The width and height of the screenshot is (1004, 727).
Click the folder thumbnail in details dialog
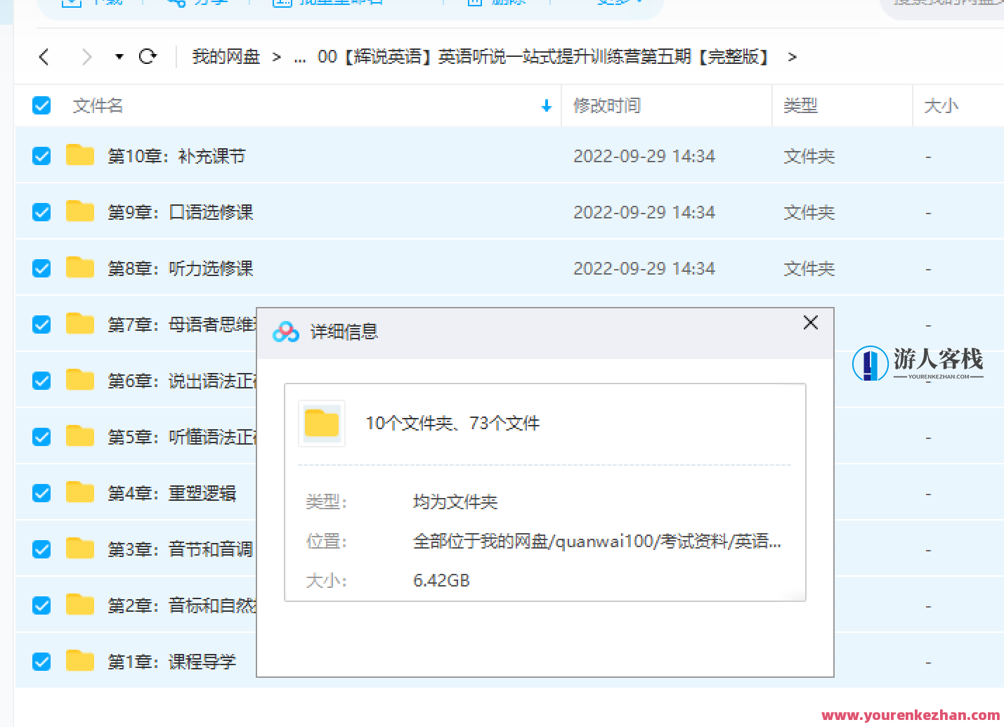pos(322,424)
